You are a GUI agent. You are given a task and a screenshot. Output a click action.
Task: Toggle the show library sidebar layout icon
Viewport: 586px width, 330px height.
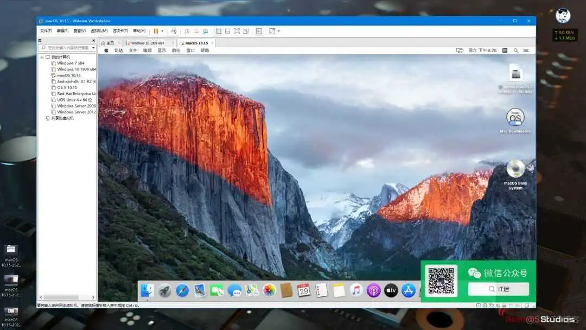pyautogui.click(x=219, y=31)
